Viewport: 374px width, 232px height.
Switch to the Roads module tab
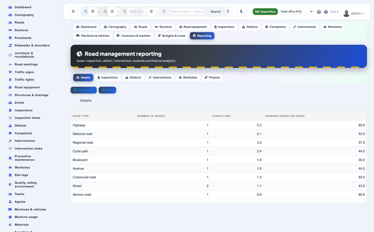(x=140, y=27)
